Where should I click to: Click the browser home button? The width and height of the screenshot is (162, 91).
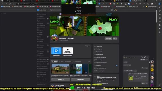pyautogui.click(x=13, y=4)
